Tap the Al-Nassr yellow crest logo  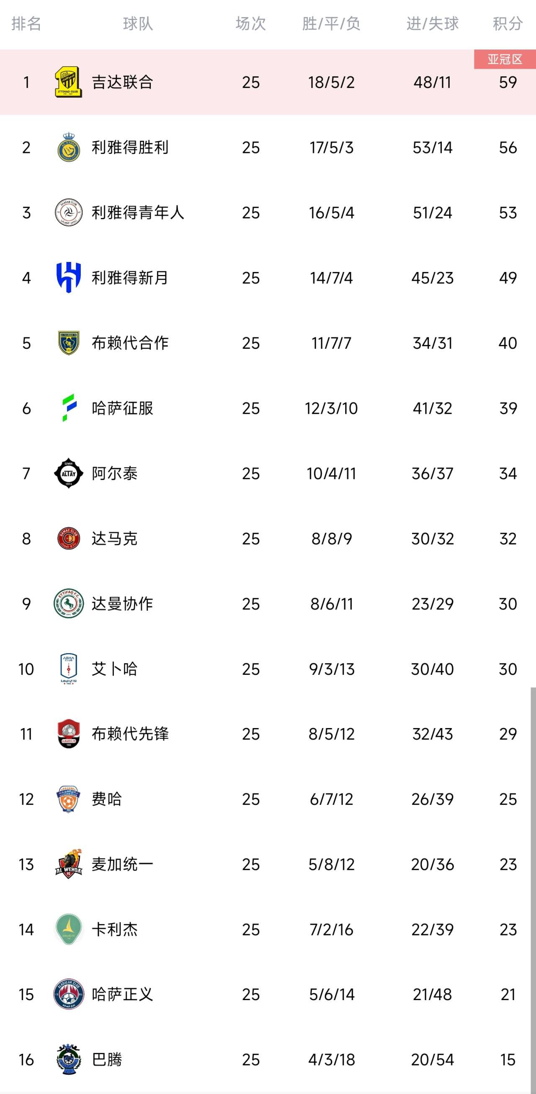[68, 148]
